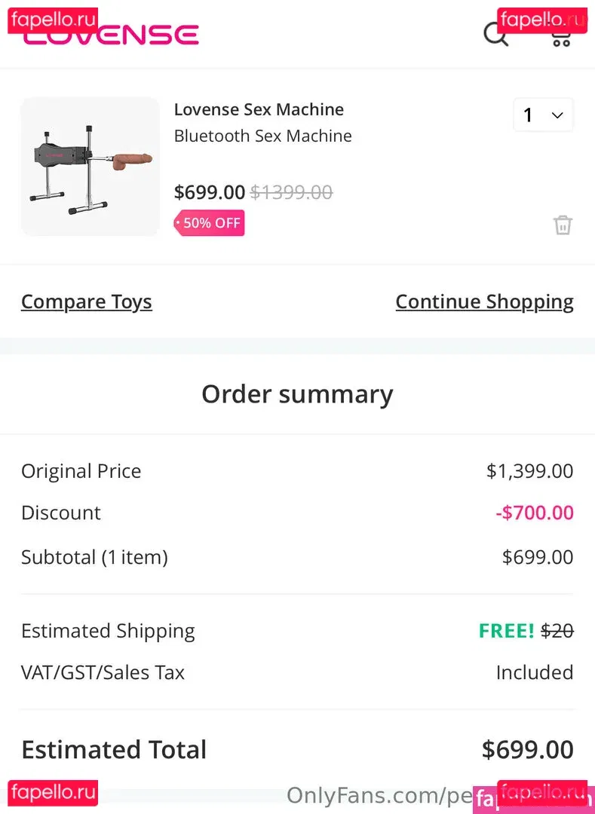
Task: Click the Estimated Total $699.00 amount
Action: tap(527, 749)
